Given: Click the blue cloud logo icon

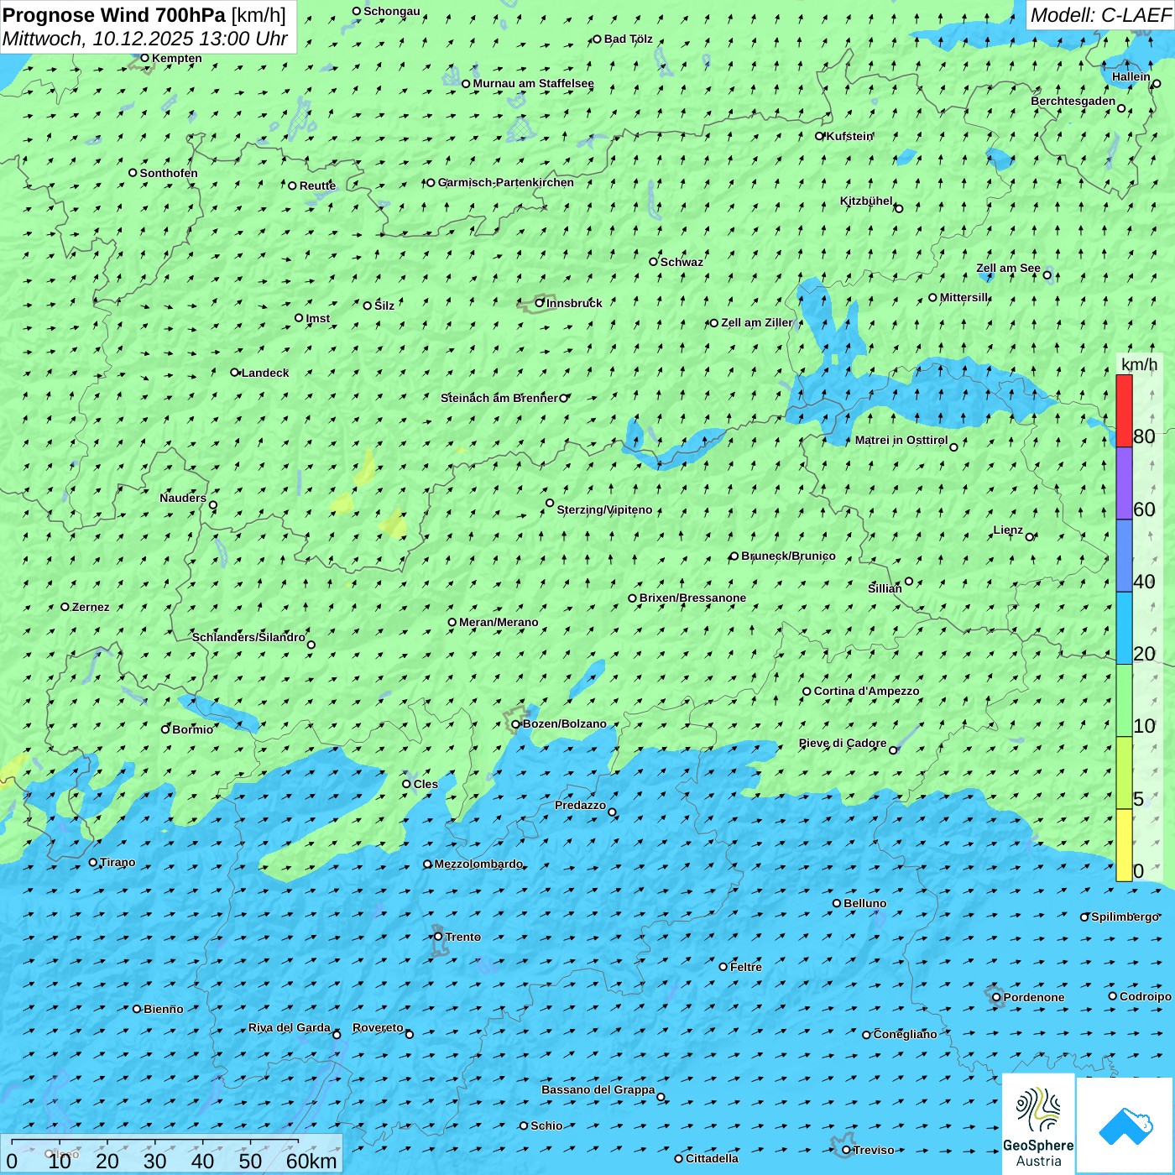Looking at the screenshot, I should pyautogui.click(x=1125, y=1125).
